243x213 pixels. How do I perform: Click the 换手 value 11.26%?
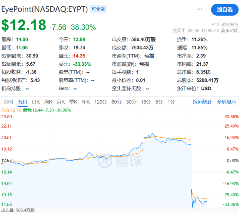pos(200,40)
